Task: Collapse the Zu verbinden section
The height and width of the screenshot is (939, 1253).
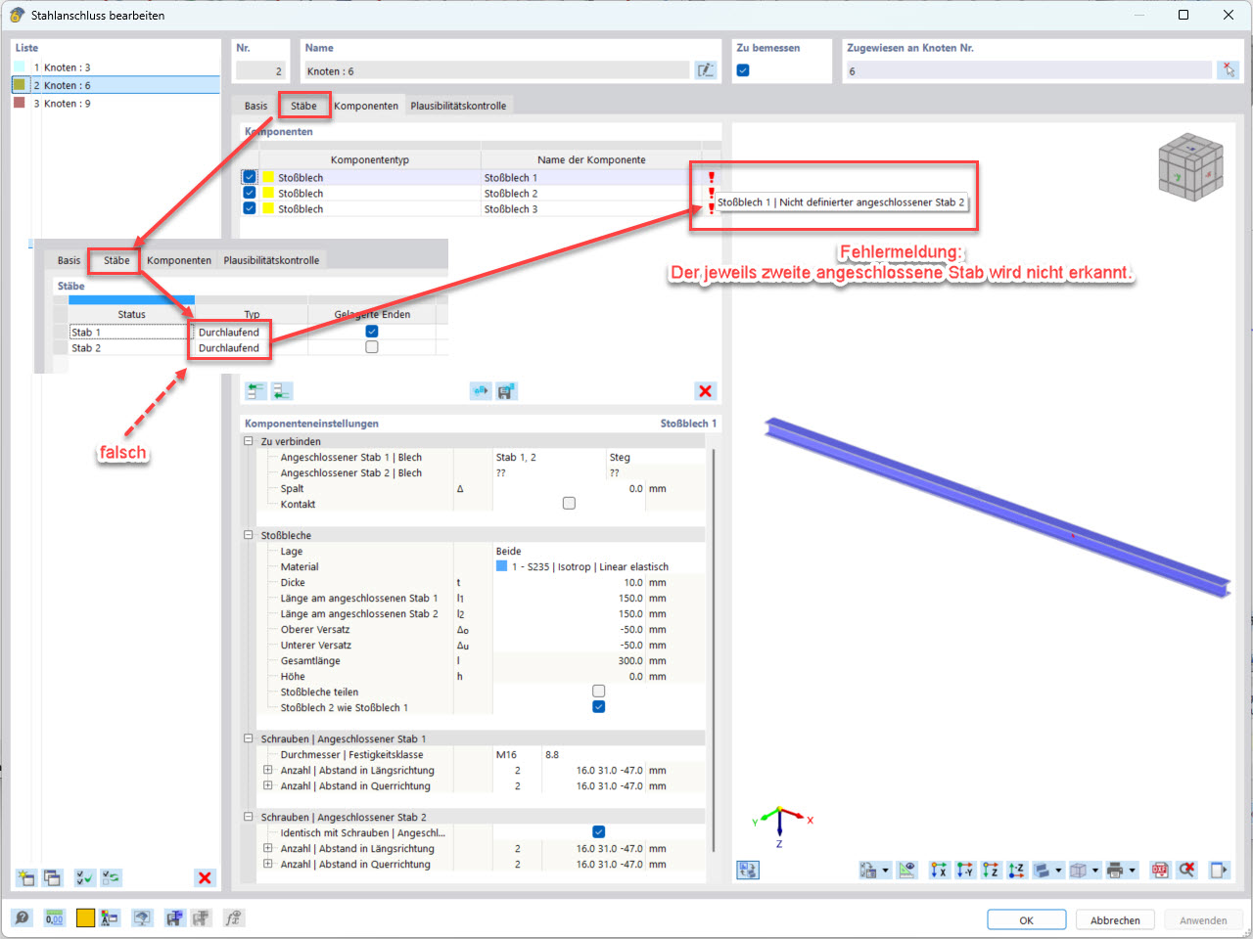Action: pyautogui.click(x=249, y=441)
